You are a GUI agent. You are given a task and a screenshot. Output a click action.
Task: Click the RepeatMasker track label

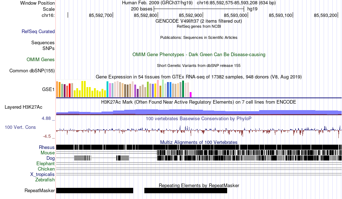click(x=40, y=190)
